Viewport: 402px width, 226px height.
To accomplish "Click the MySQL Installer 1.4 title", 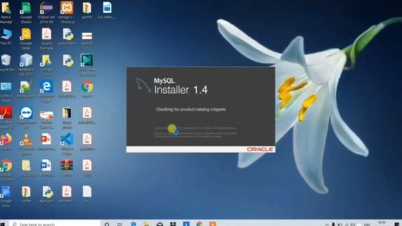I will coord(181,87).
